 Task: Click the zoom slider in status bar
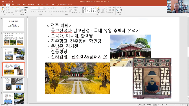(175, 105)
